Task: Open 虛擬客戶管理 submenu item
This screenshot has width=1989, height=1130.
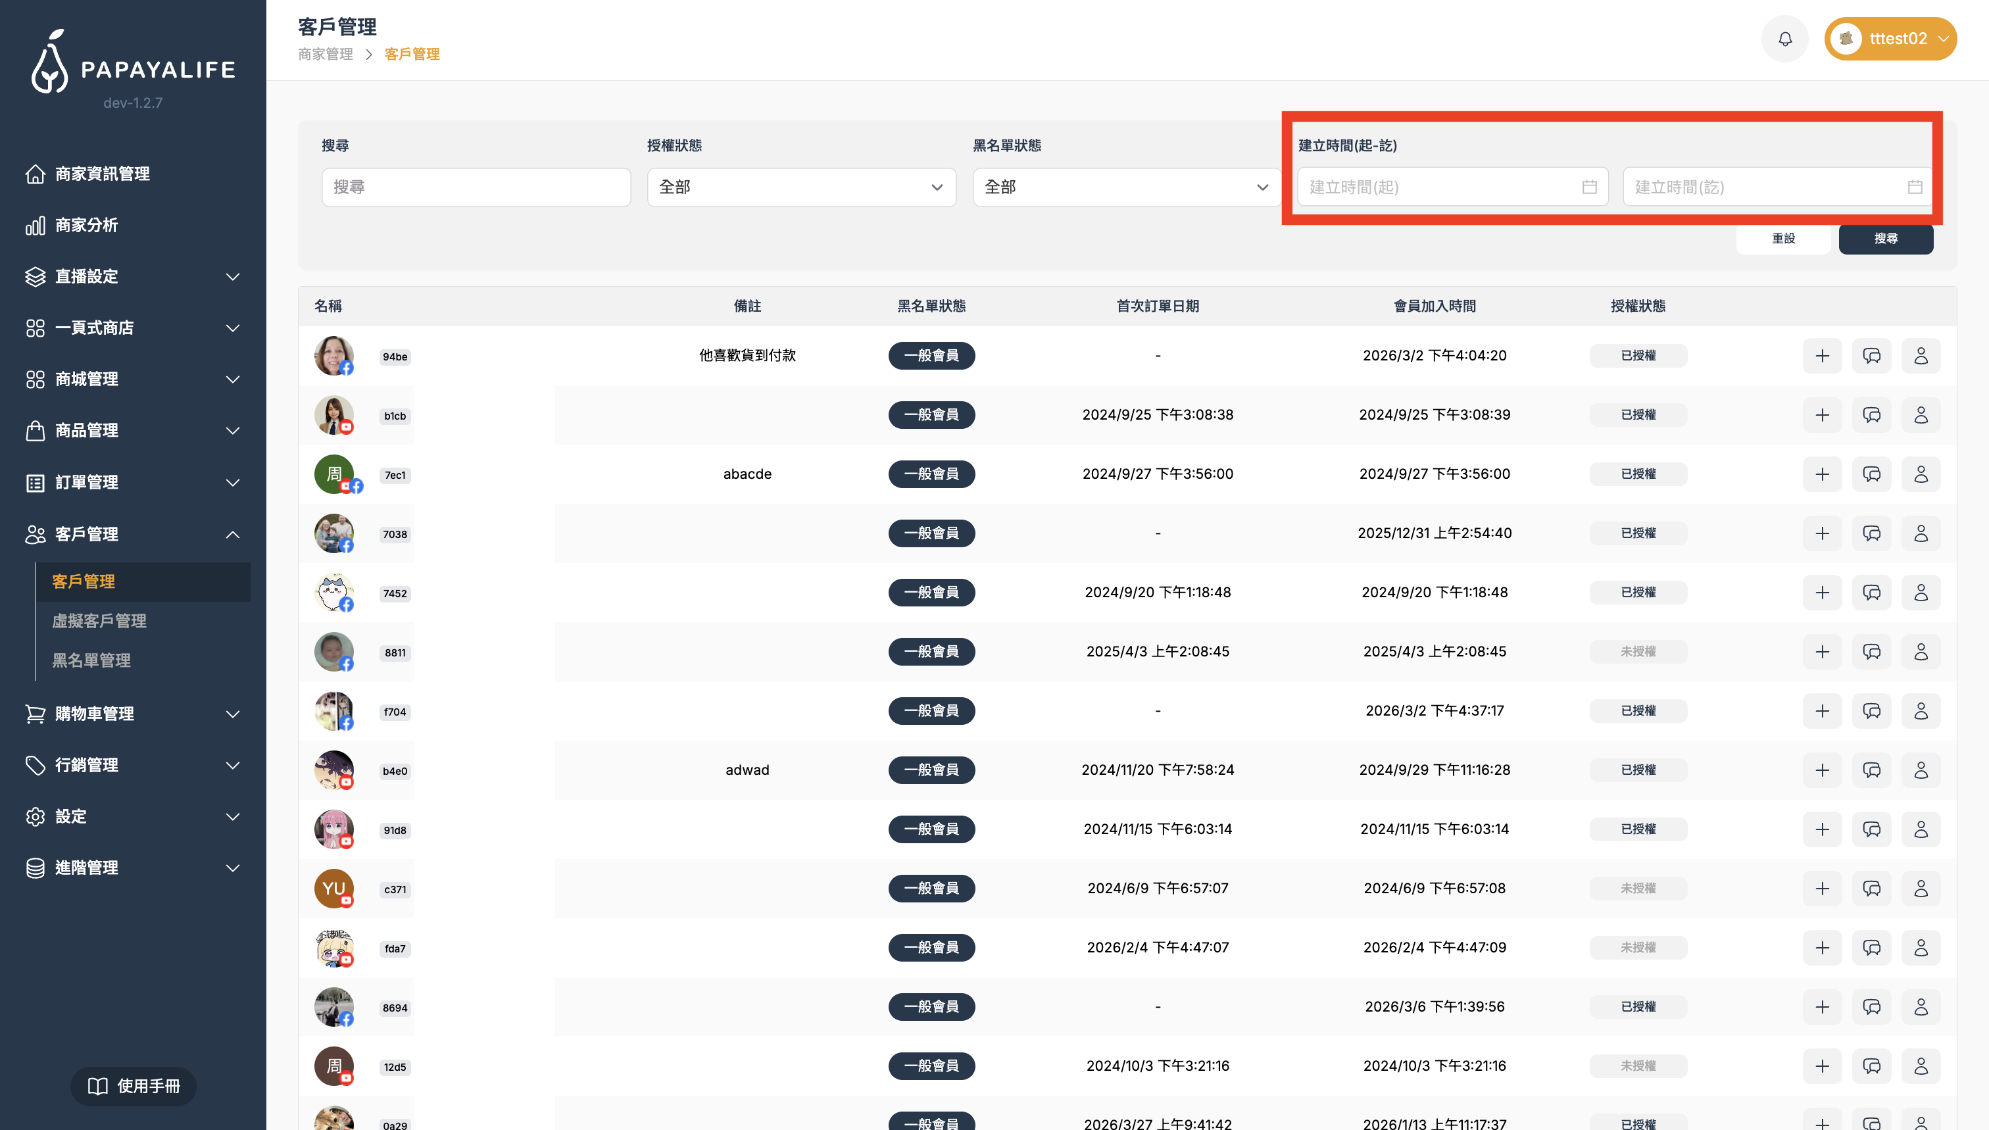Action: pos(99,621)
